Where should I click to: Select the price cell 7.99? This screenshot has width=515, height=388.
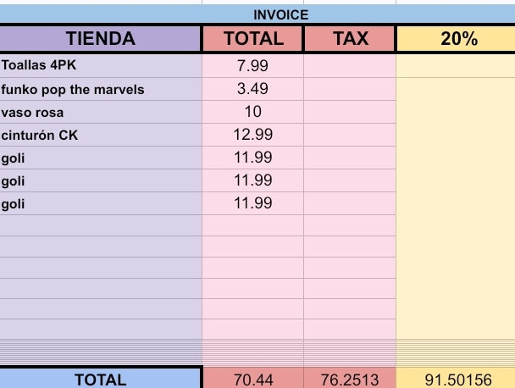(252, 66)
